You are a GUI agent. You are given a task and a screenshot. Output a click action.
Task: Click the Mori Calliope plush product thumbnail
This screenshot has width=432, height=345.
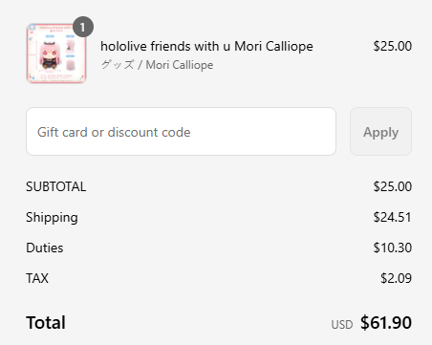pyautogui.click(x=56, y=54)
